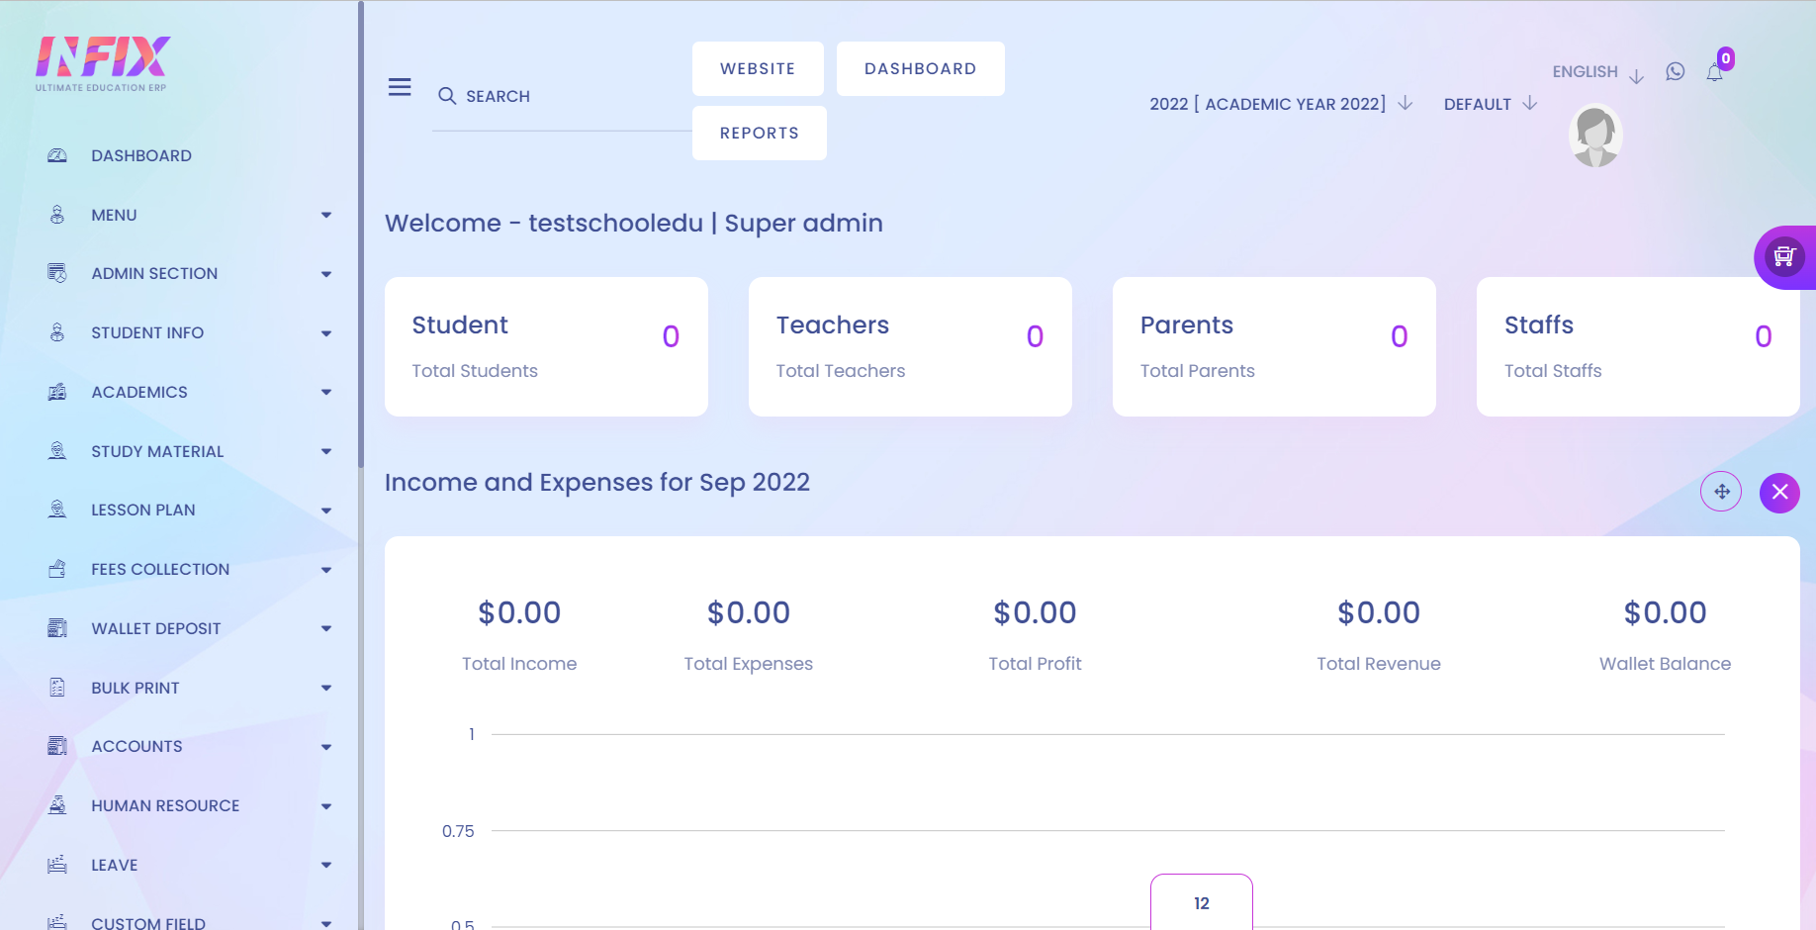Open the academic year 2022 dropdown
Viewport: 1816px width, 930px height.
point(1281,104)
